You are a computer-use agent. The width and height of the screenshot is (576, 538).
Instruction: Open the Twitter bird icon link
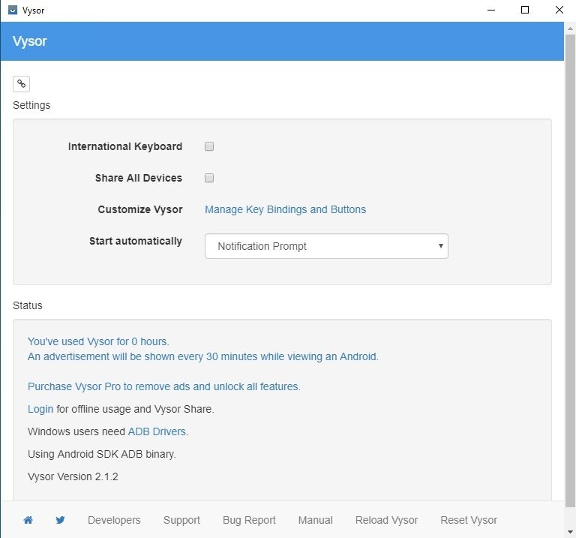coord(60,520)
